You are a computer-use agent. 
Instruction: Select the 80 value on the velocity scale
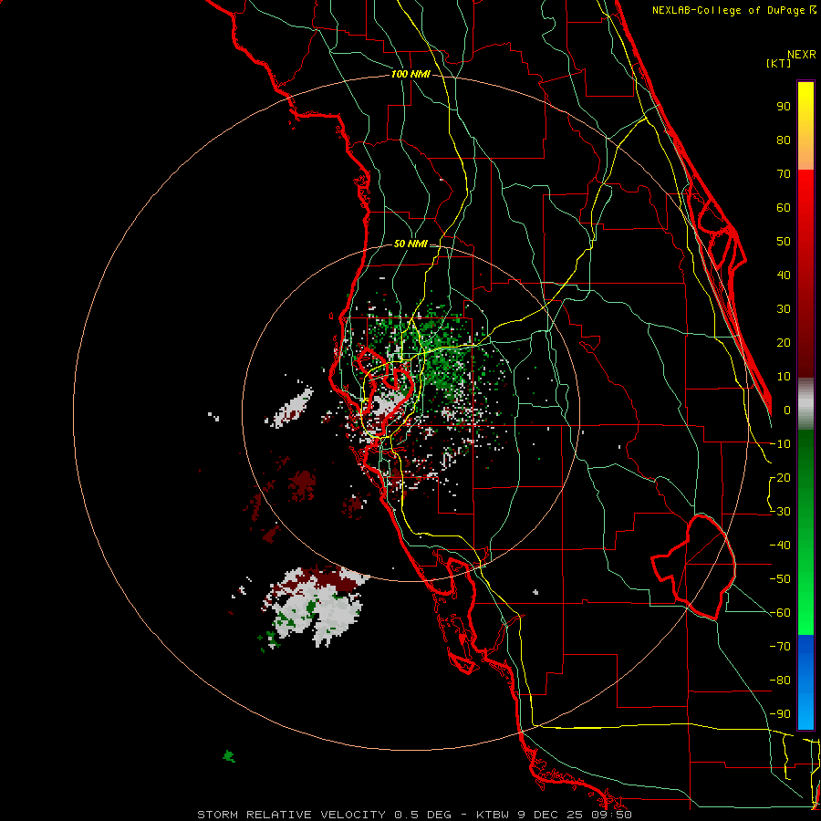click(784, 140)
